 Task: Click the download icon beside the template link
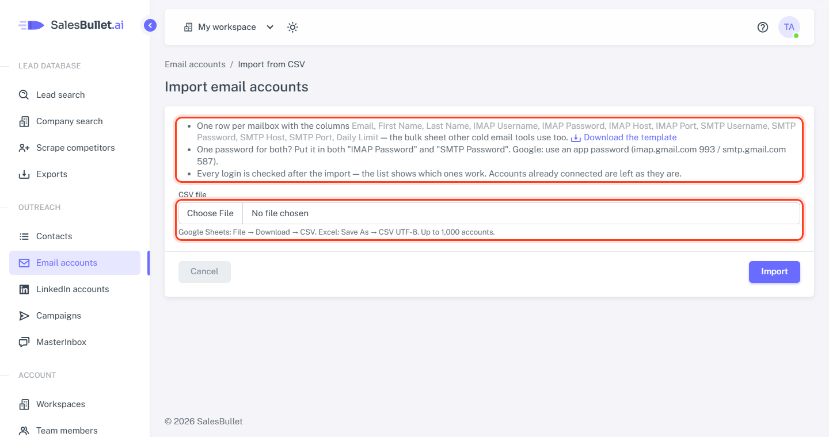pyautogui.click(x=576, y=138)
